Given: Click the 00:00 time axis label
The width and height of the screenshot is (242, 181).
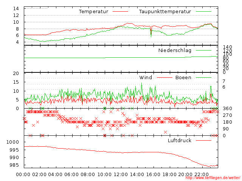Looking at the screenshot, I should [23, 175].
